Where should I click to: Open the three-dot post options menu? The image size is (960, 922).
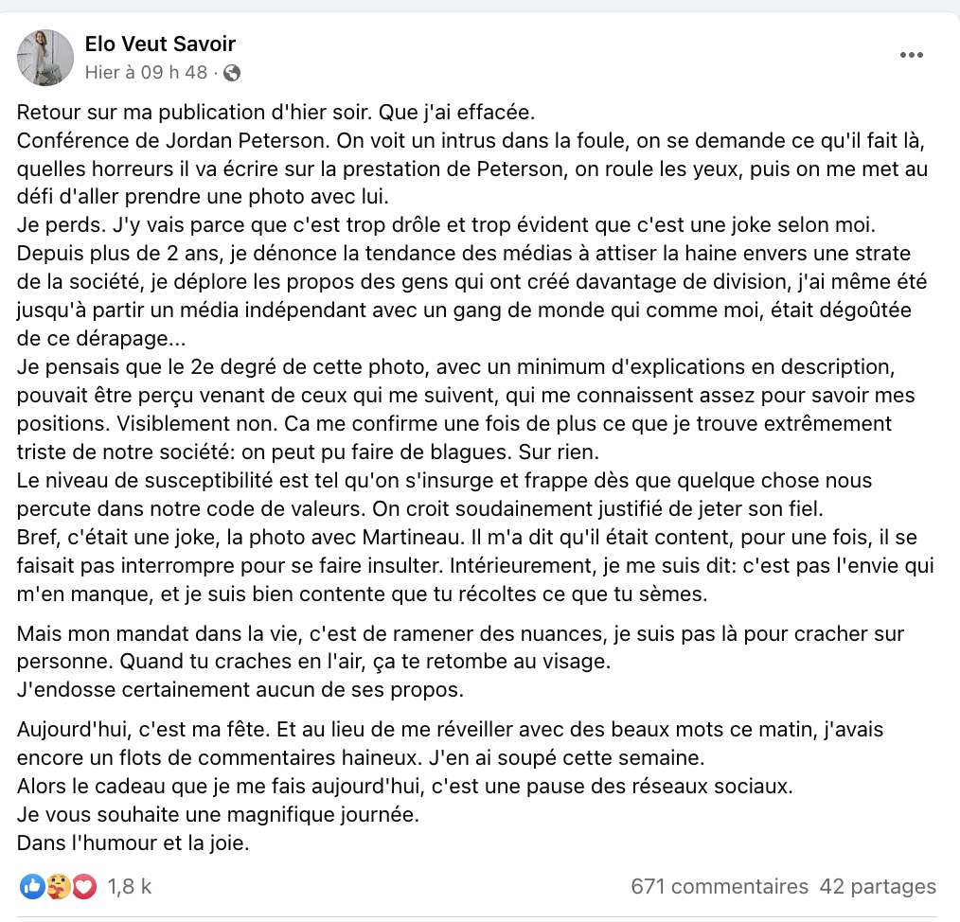pyautogui.click(x=911, y=55)
